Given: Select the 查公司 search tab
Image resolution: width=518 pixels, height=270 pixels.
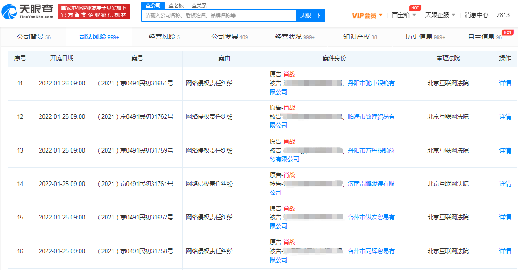Looking at the screenshot, I should (153, 6).
